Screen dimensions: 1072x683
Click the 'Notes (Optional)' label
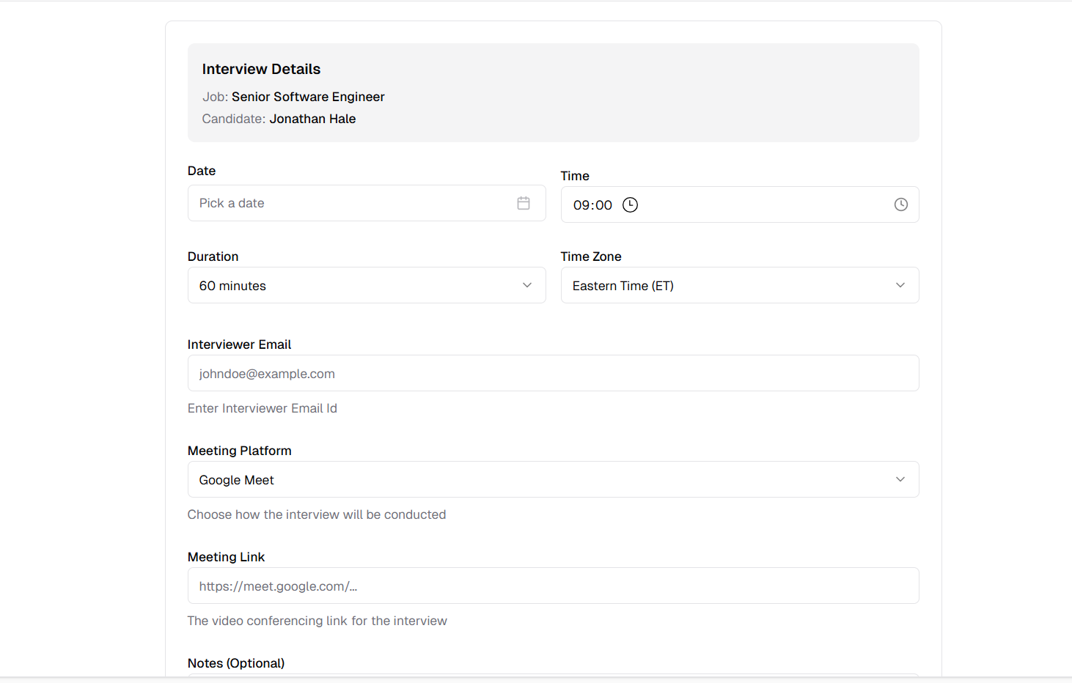pos(236,663)
